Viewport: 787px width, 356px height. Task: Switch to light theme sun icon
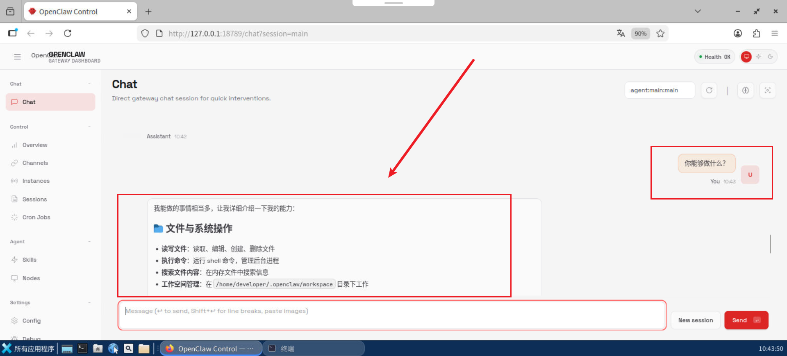tap(759, 57)
